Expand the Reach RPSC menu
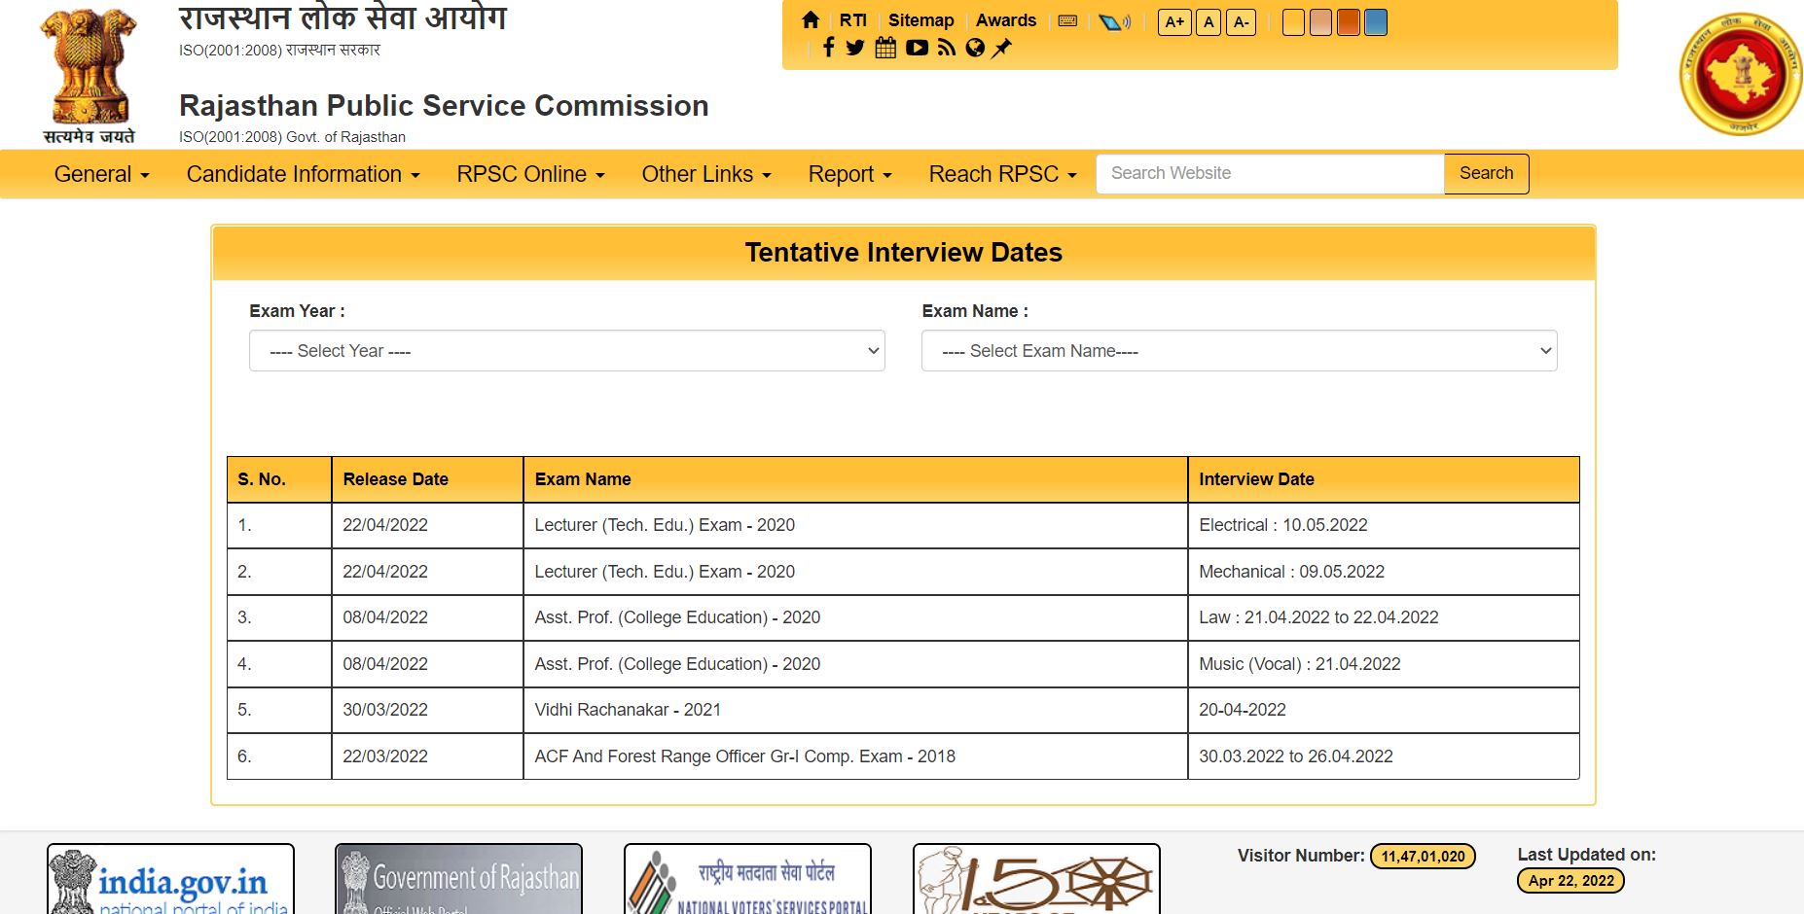This screenshot has height=914, width=1804. [x=1003, y=174]
